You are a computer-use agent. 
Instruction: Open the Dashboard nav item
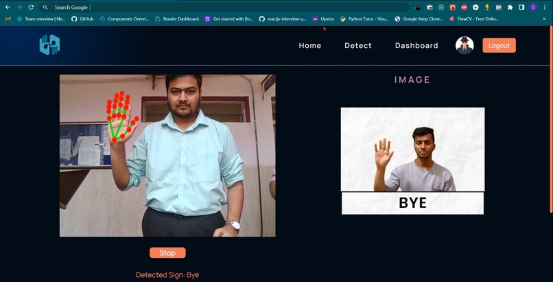tap(416, 45)
